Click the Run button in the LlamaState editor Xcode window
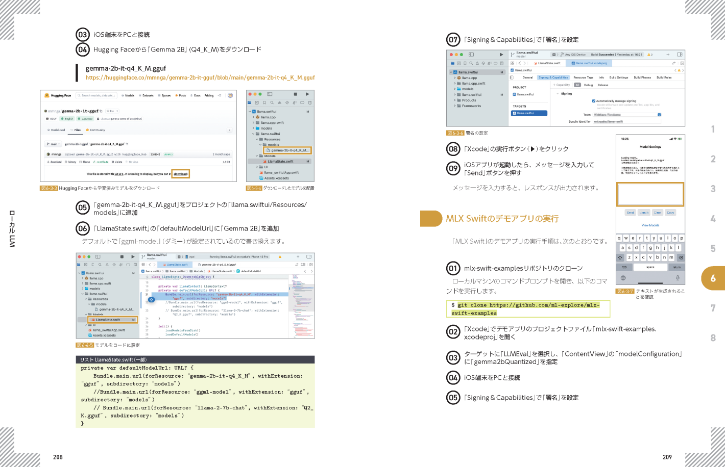The image size is (725, 467). coord(133,257)
